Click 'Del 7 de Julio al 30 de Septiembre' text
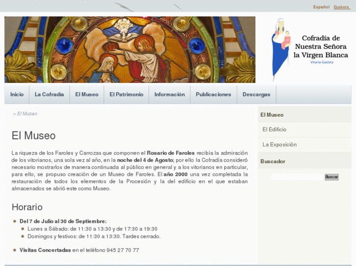The width and height of the screenshot is (356, 266). [x=63, y=221]
